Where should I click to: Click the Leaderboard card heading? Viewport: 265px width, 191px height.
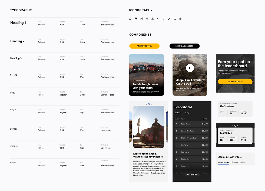(x=183, y=107)
